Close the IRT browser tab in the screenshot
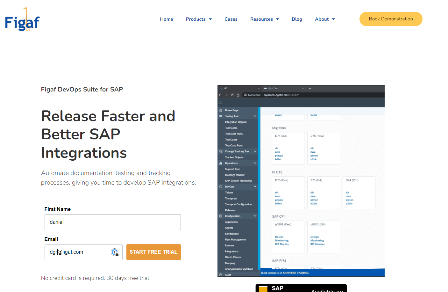This screenshot has height=292, width=448. [x=259, y=89]
